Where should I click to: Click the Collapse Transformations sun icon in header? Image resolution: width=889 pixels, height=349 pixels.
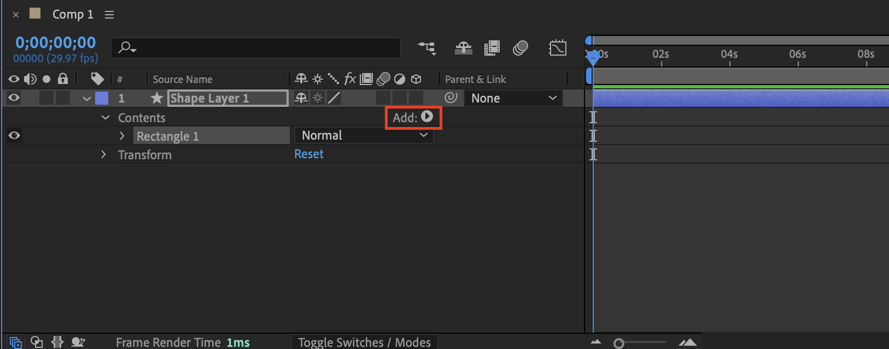tap(318, 79)
